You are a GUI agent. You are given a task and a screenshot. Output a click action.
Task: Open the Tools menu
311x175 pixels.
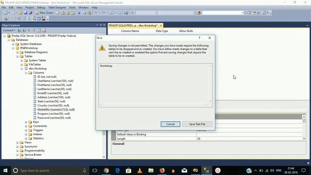(x=72, y=7)
